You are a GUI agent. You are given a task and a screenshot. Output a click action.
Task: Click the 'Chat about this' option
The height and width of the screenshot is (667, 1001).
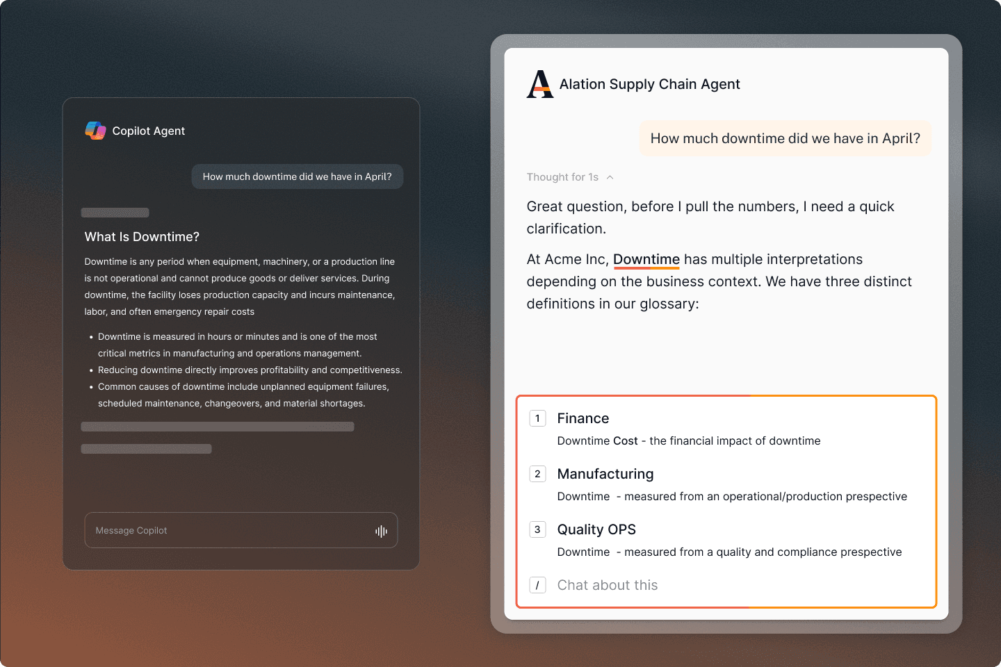pyautogui.click(x=607, y=585)
